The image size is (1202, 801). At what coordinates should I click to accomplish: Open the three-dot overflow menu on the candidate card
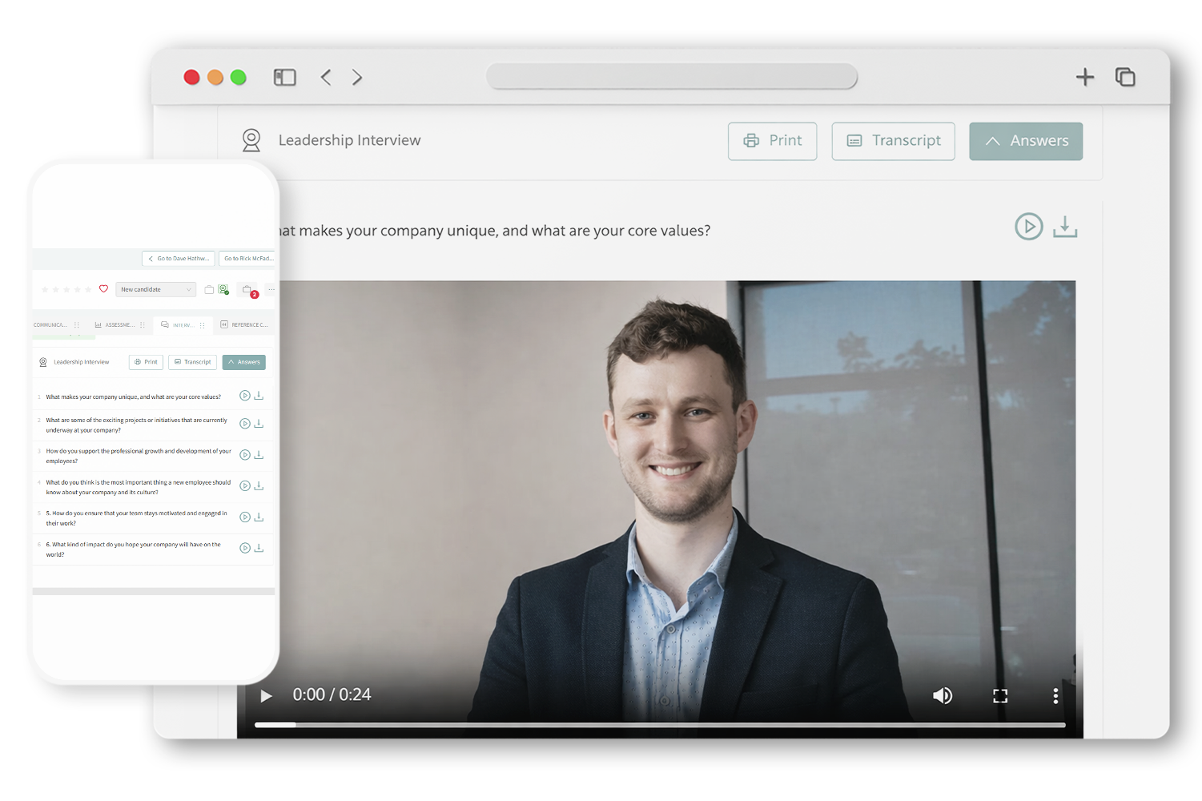pos(270,290)
